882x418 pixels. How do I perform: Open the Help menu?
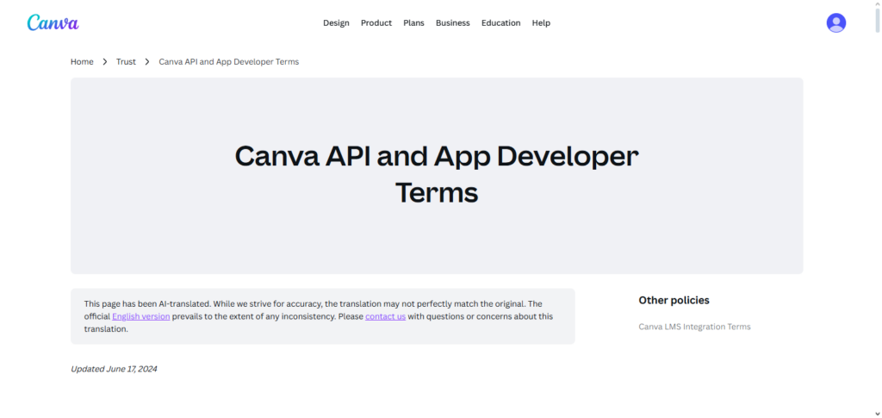point(541,23)
